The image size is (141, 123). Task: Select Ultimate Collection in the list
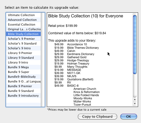tap(23, 15)
